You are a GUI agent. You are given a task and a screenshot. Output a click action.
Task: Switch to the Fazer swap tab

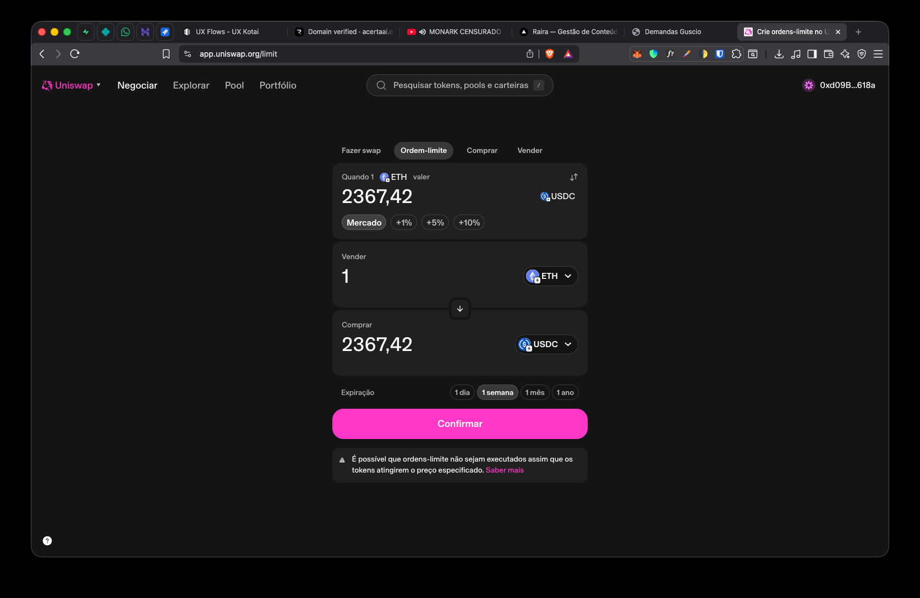pyautogui.click(x=361, y=150)
